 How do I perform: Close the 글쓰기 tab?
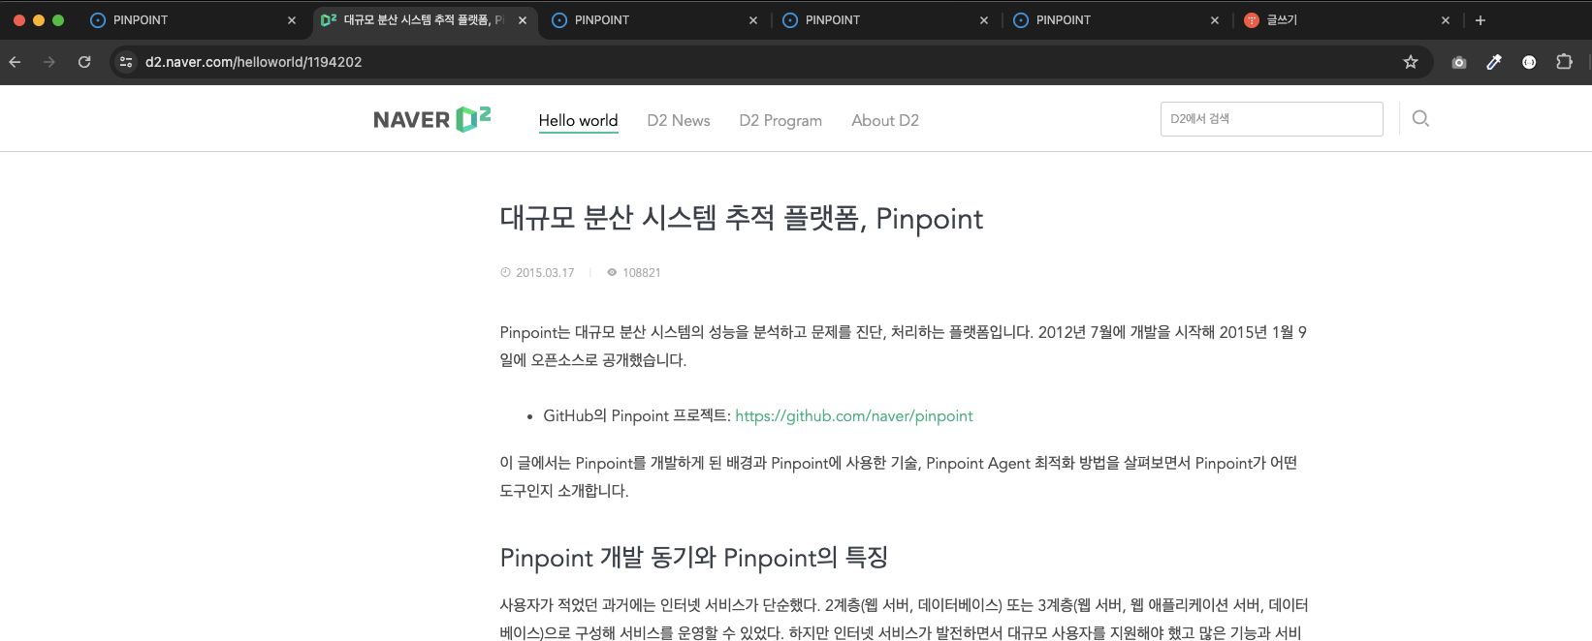tap(1446, 20)
